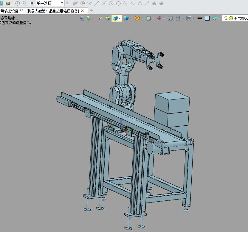Click the dashed bracket selection icon
The image size is (248, 232).
[x=24, y=3]
